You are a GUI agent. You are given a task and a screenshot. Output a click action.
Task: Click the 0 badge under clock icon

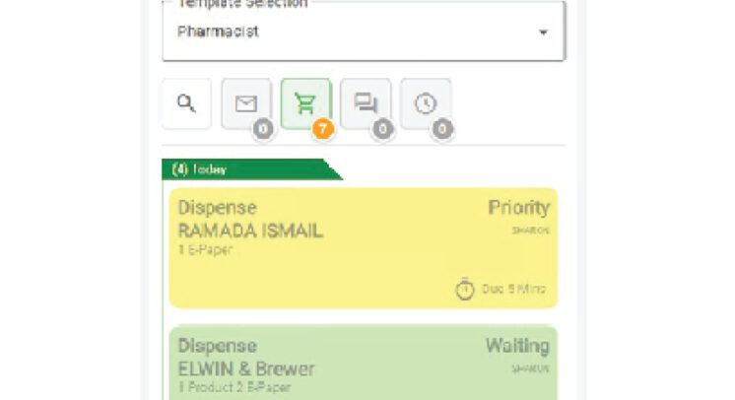pos(442,129)
